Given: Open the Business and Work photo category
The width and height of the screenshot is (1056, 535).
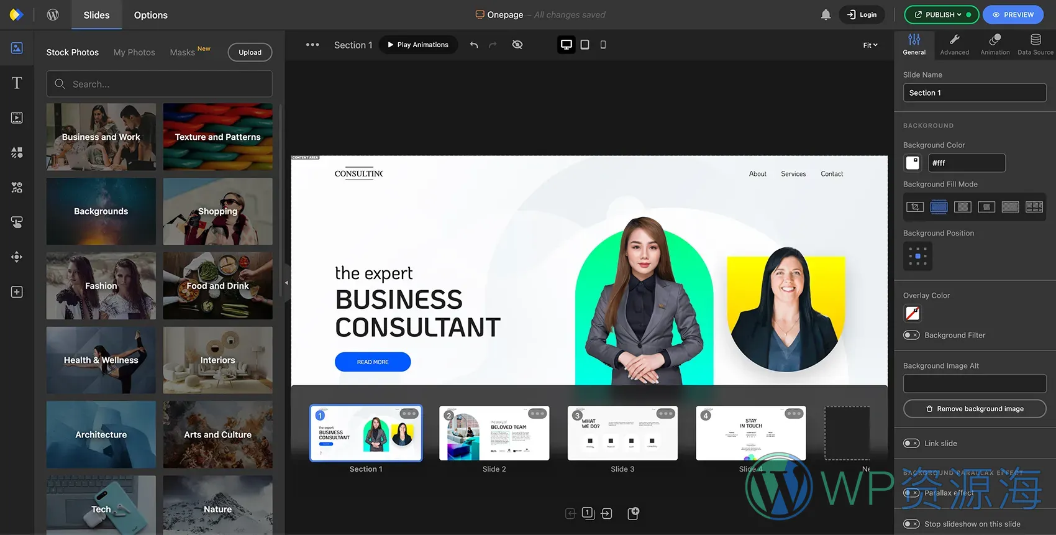Looking at the screenshot, I should pos(101,137).
